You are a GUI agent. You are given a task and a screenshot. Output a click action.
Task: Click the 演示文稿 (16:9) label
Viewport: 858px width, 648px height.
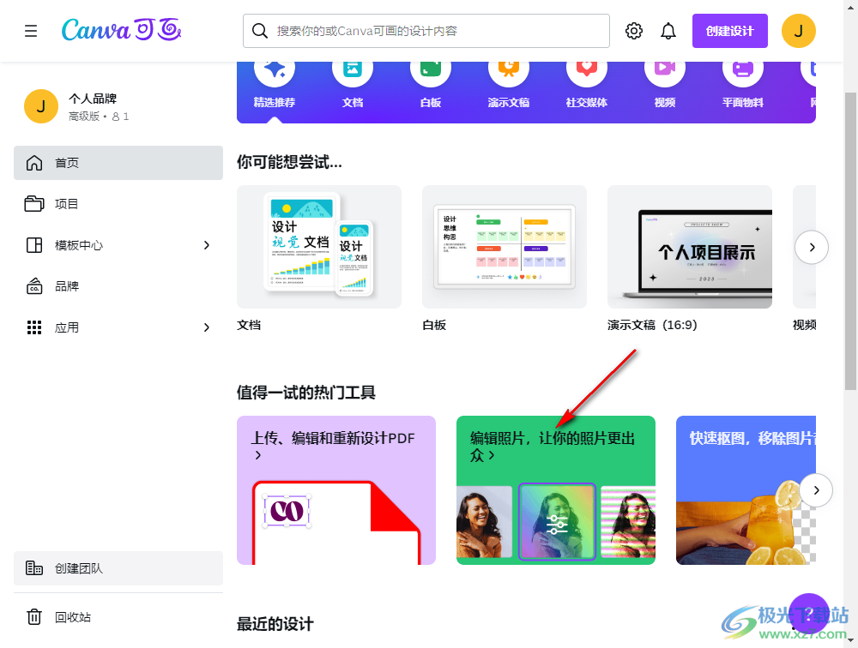tap(652, 325)
